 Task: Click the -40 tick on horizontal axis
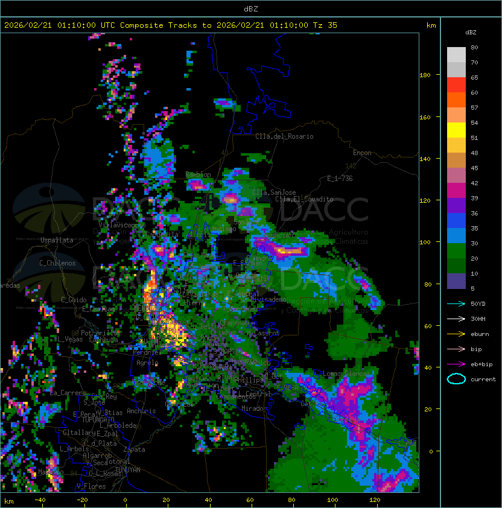tap(40, 500)
